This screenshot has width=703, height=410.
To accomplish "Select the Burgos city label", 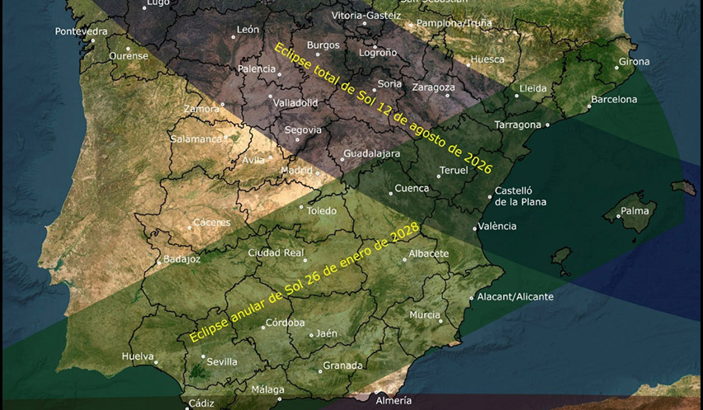I will [323, 45].
